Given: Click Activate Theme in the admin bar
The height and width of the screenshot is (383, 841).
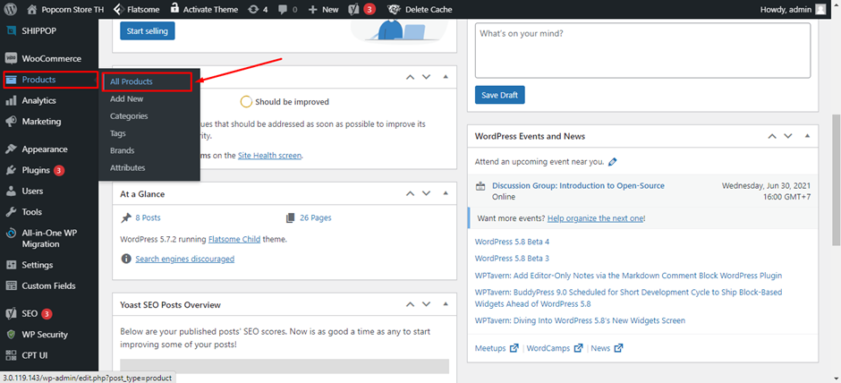Looking at the screenshot, I should pos(203,9).
